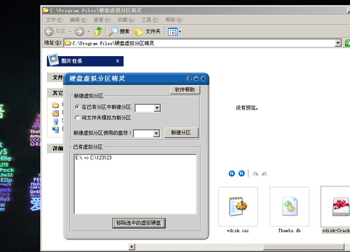
Task: Click the folder icon in window title bar
Action: [x=46, y=10]
